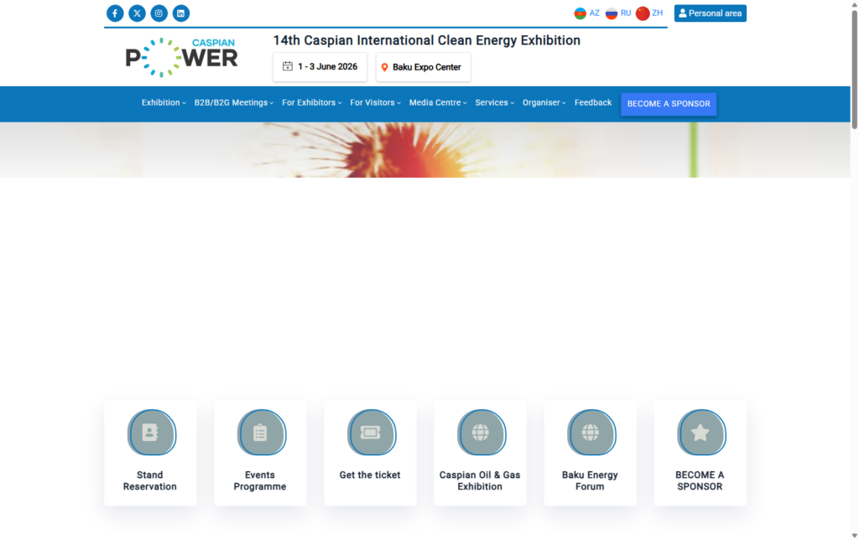Open the For Visitors dropdown
The image size is (859, 540).
tap(374, 102)
